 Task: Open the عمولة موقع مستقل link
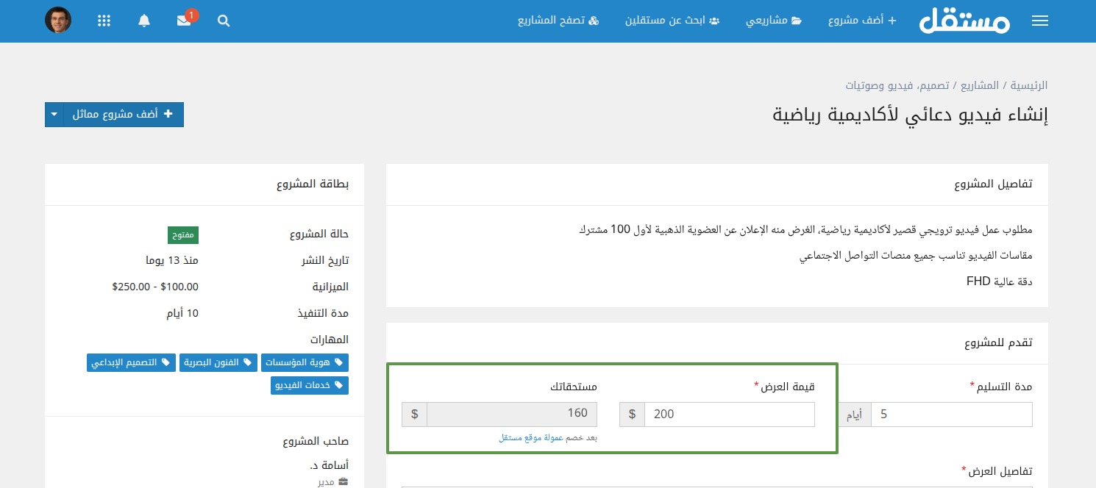[x=531, y=438]
